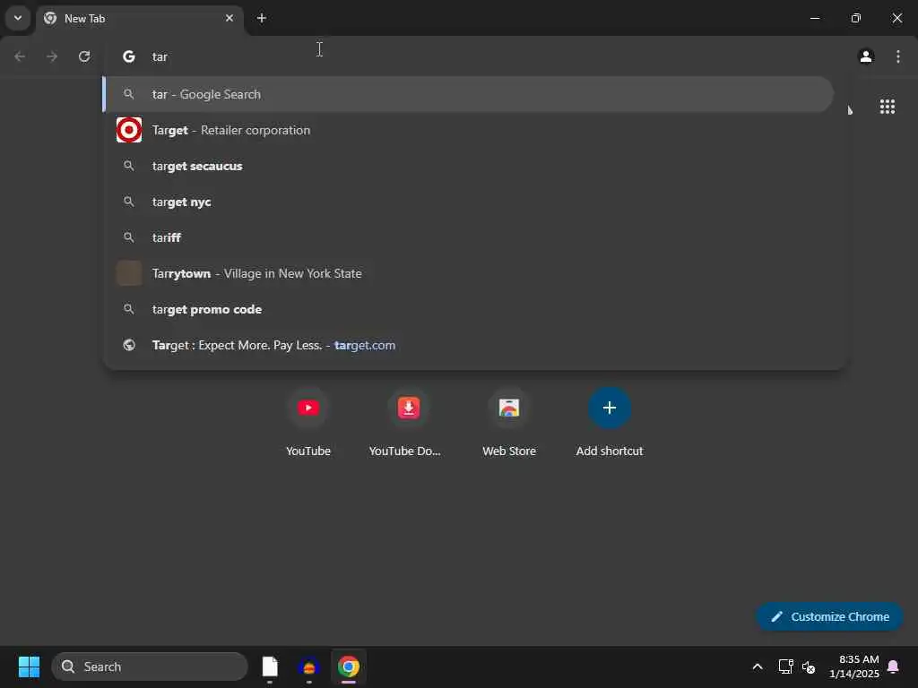Focus the address bar containing 'tar'
This screenshot has height=688, width=918.
pyautogui.click(x=474, y=56)
